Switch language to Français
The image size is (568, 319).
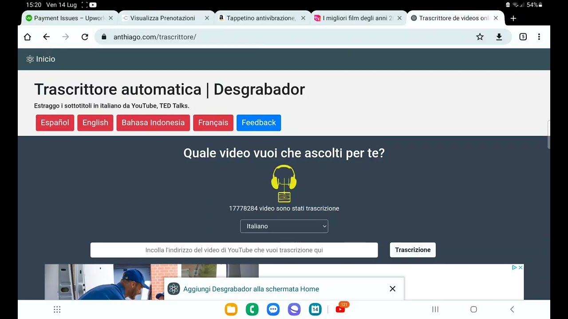pos(213,123)
